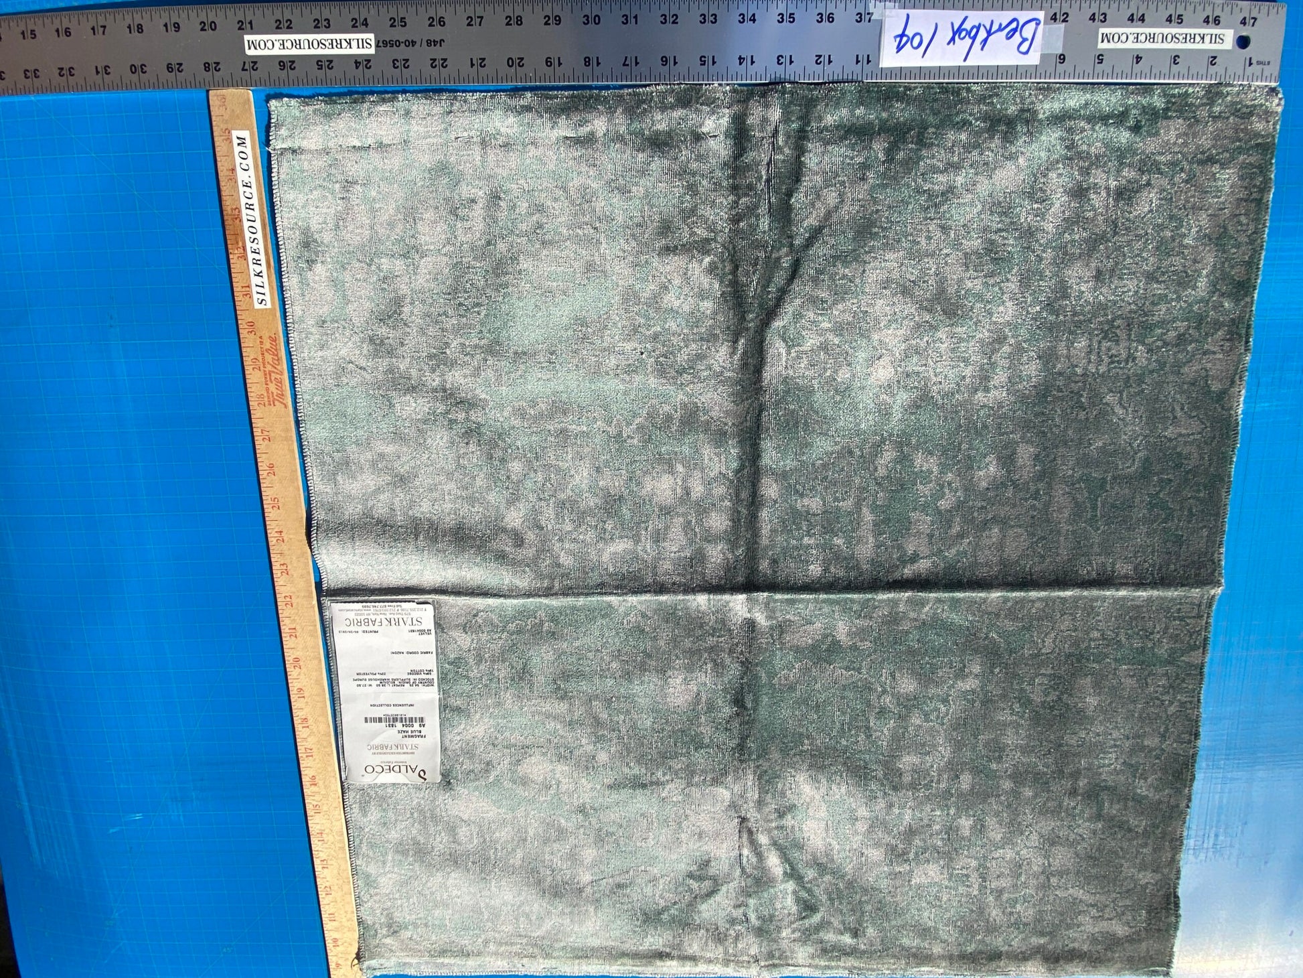
Task: Click the 1 mark on the metal ruler's bottom scale
Action: (x=1250, y=62)
